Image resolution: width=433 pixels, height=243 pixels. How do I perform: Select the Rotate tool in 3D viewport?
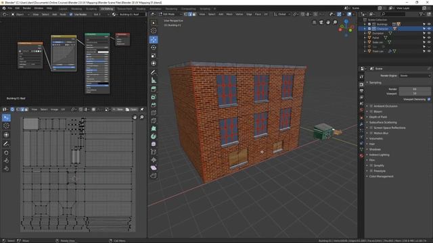[x=154, y=47]
